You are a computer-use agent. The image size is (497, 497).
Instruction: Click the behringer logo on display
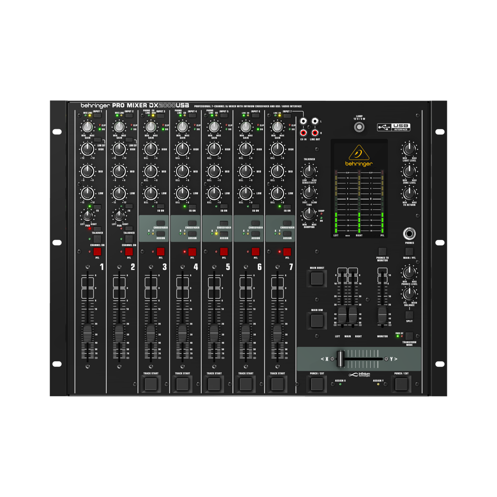pyautogui.click(x=359, y=156)
